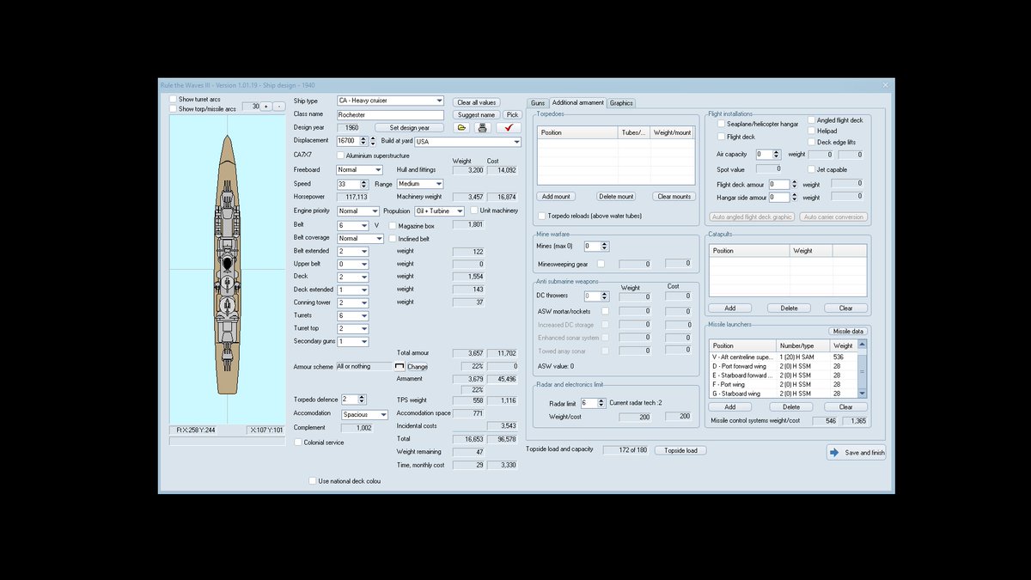
Task: Click Set design year button
Action: (x=410, y=127)
